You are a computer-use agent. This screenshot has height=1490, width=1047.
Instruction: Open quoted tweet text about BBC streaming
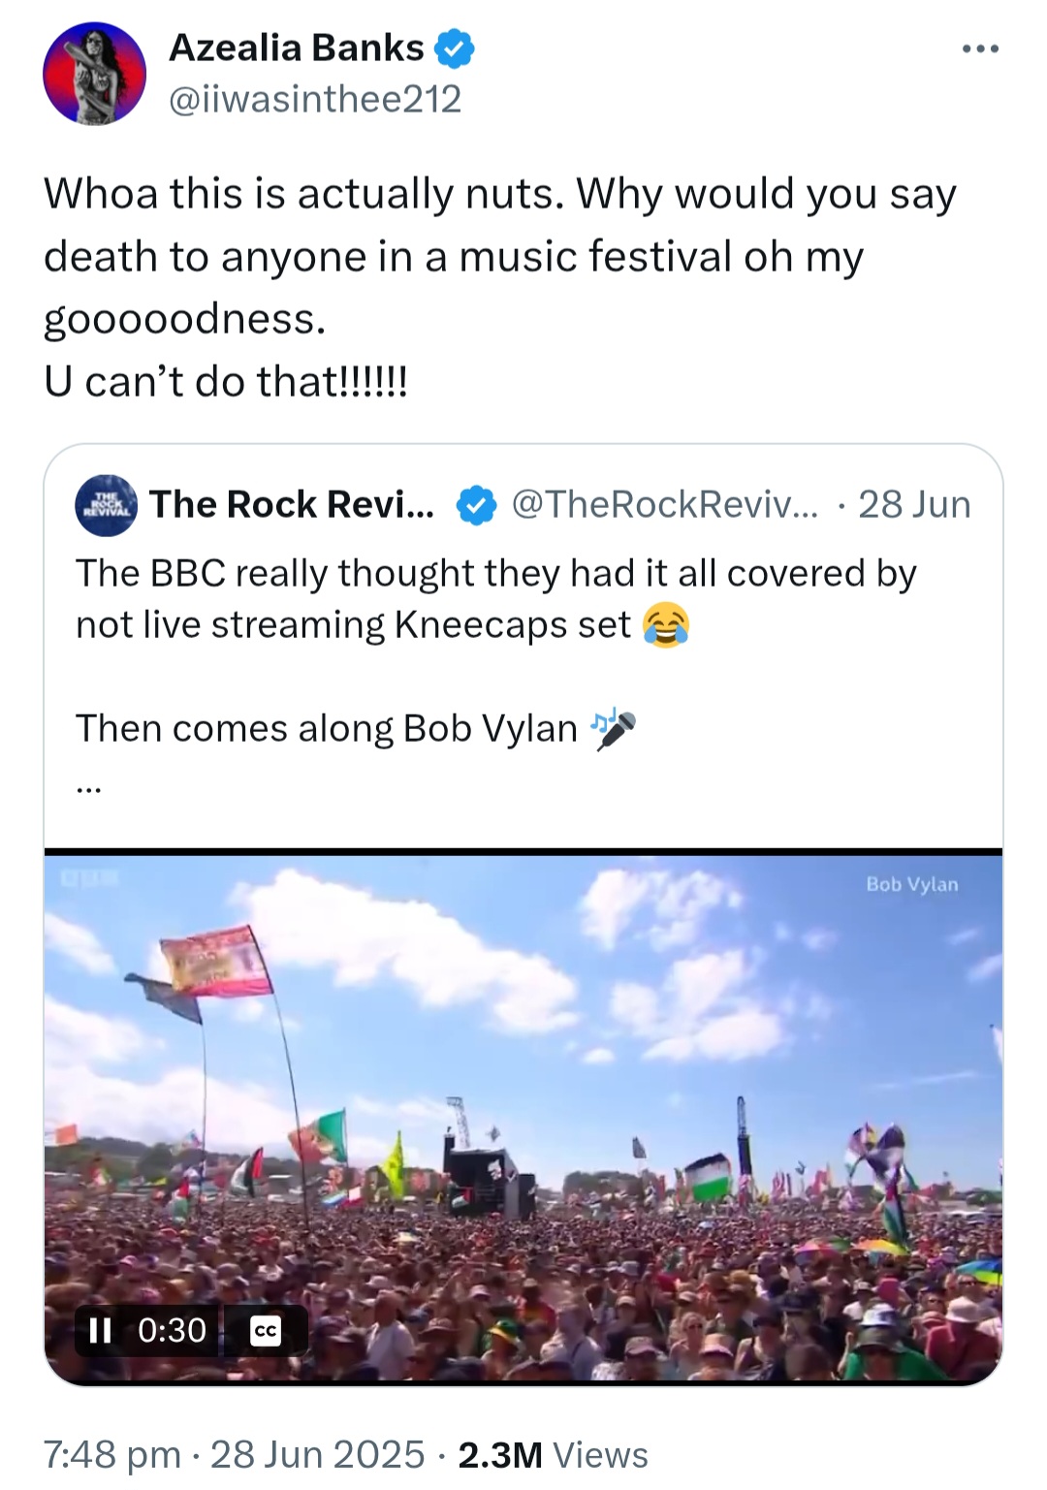point(495,599)
